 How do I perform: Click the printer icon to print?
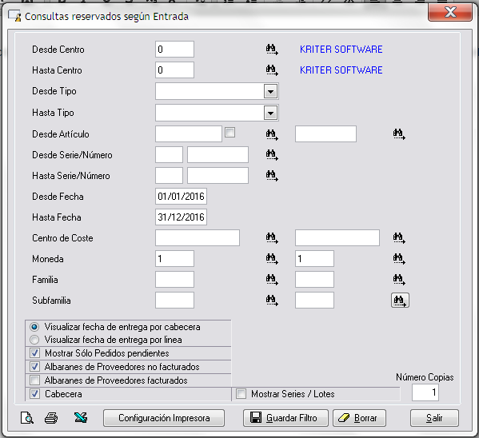pos(51,418)
